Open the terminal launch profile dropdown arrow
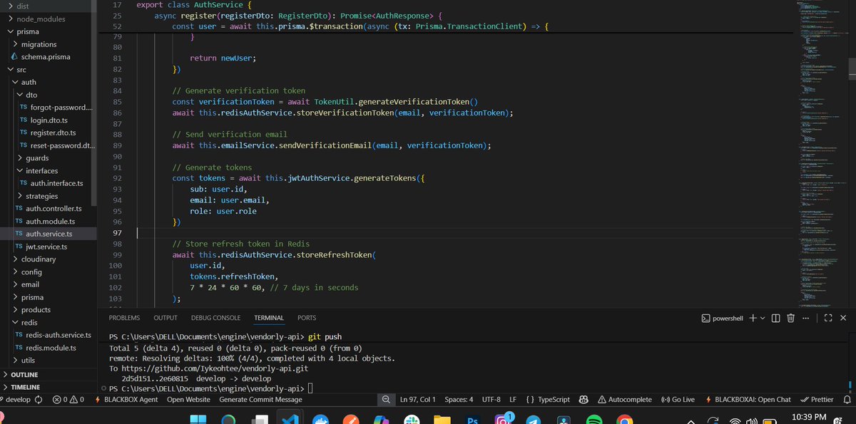 point(763,318)
